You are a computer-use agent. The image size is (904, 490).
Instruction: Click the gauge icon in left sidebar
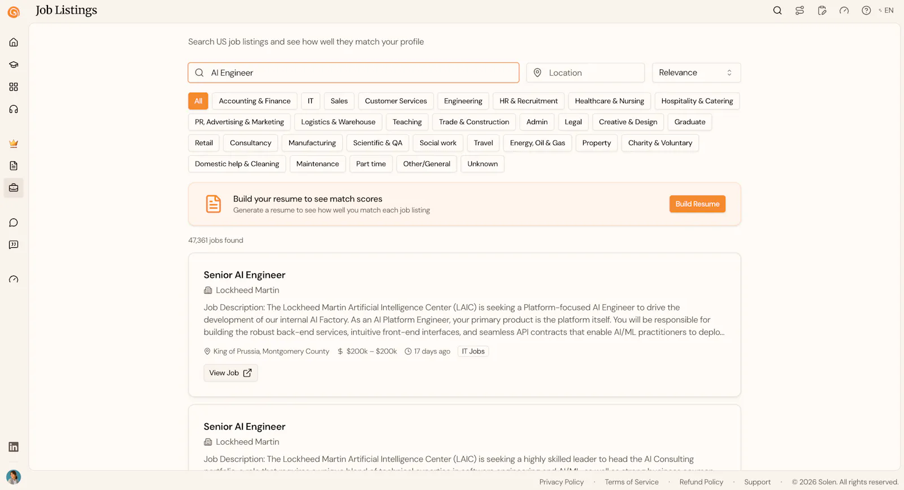click(x=14, y=279)
